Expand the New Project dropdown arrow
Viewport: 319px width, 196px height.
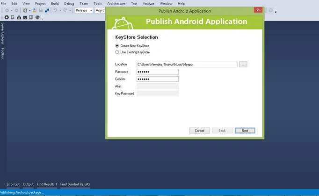(x=30, y=10)
